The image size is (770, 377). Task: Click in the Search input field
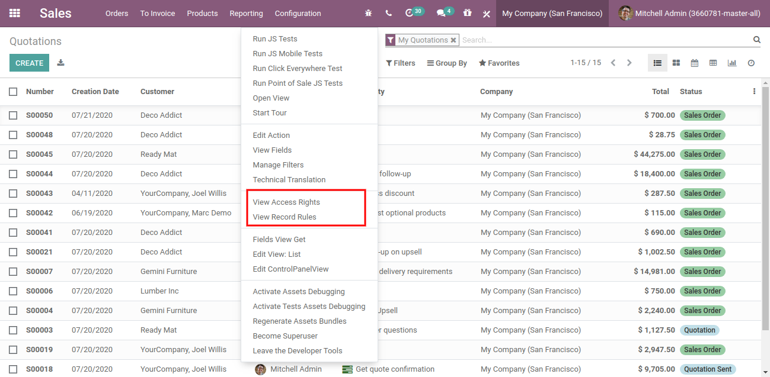pos(605,40)
